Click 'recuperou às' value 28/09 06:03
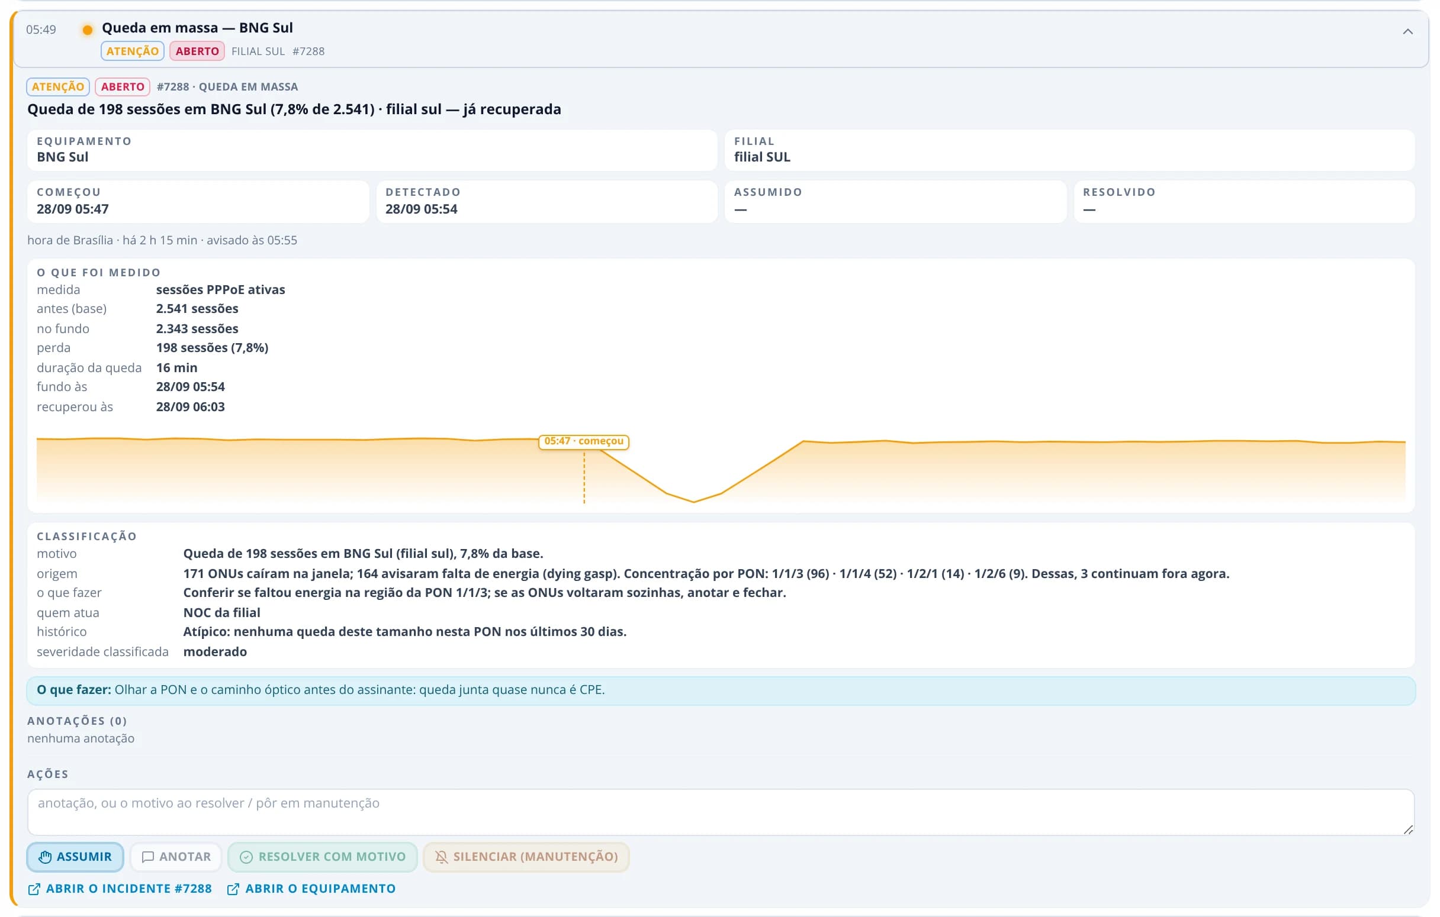Viewport: 1440px width, 917px height. [191, 407]
